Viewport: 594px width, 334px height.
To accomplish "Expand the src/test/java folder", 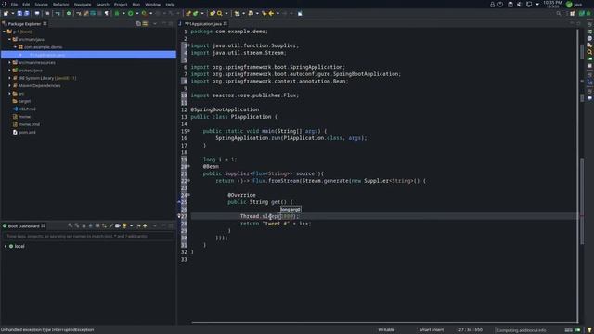I will tap(10, 71).
